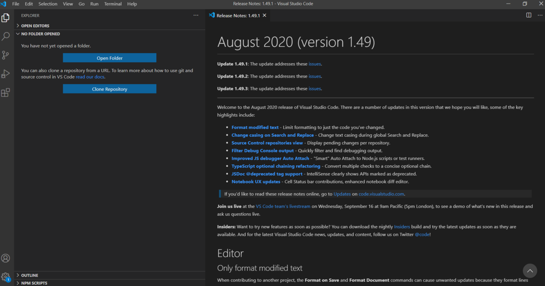Open editor More Actions ellipsis
Viewport: 545px width, 286px height.
click(539, 15)
